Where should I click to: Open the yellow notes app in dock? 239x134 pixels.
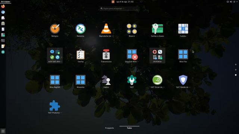(x=3, y=46)
